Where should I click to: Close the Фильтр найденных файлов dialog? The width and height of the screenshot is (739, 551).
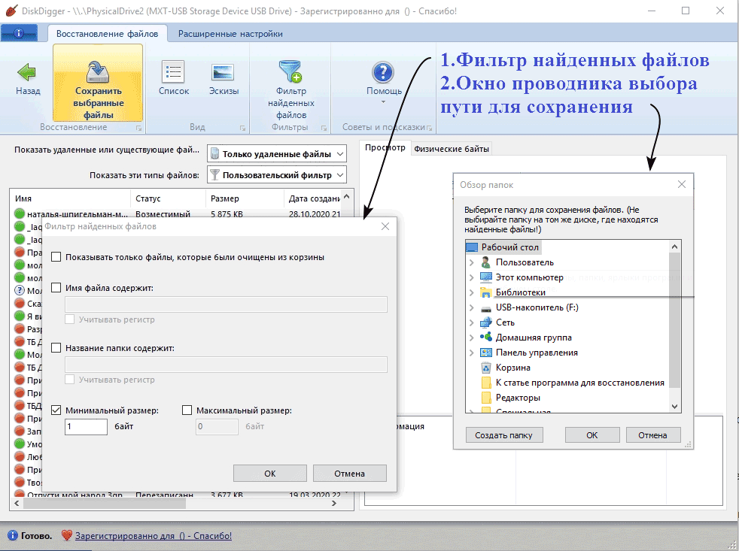pos(385,226)
